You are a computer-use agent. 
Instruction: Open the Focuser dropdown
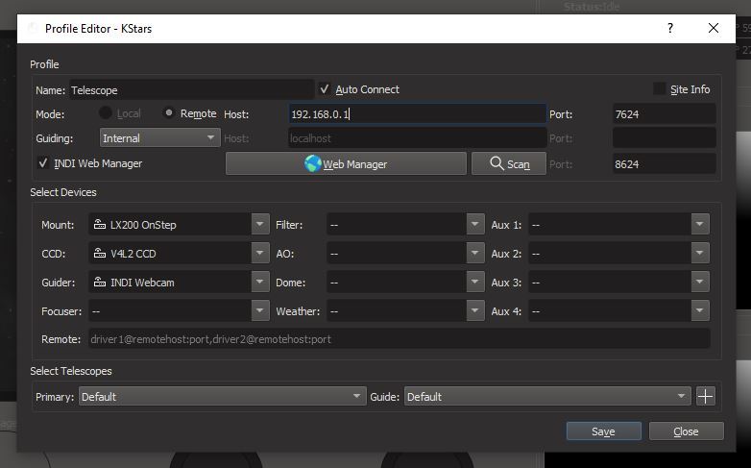260,310
